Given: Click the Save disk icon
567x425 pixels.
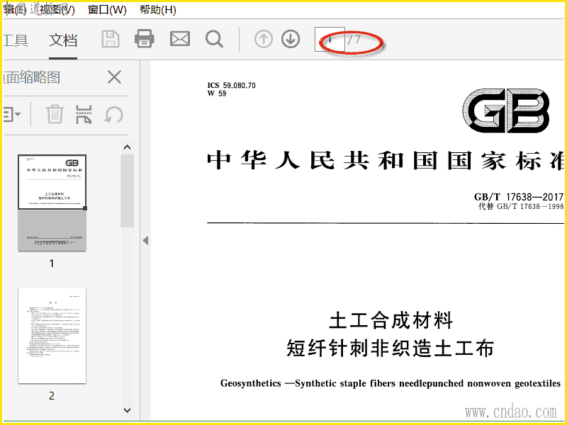Looking at the screenshot, I should click(x=111, y=39).
